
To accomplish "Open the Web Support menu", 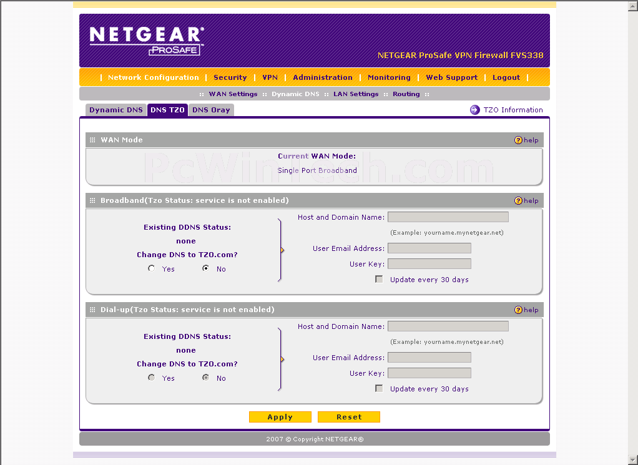I will pos(451,77).
